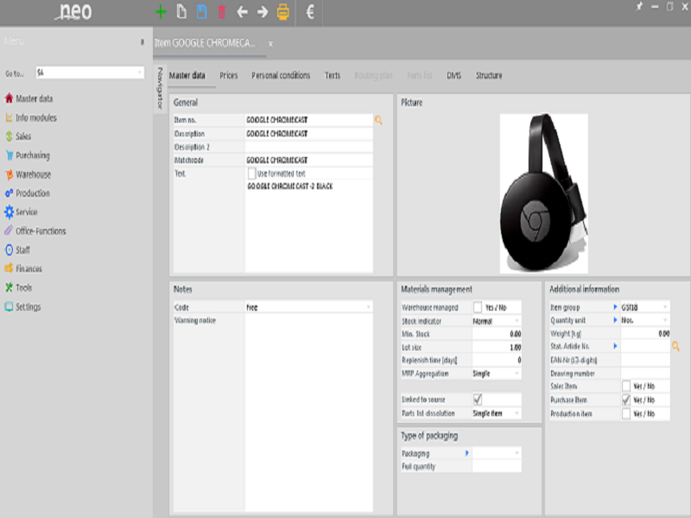Go to previous record with left arrow
The width and height of the screenshot is (691, 518).
pos(242,12)
